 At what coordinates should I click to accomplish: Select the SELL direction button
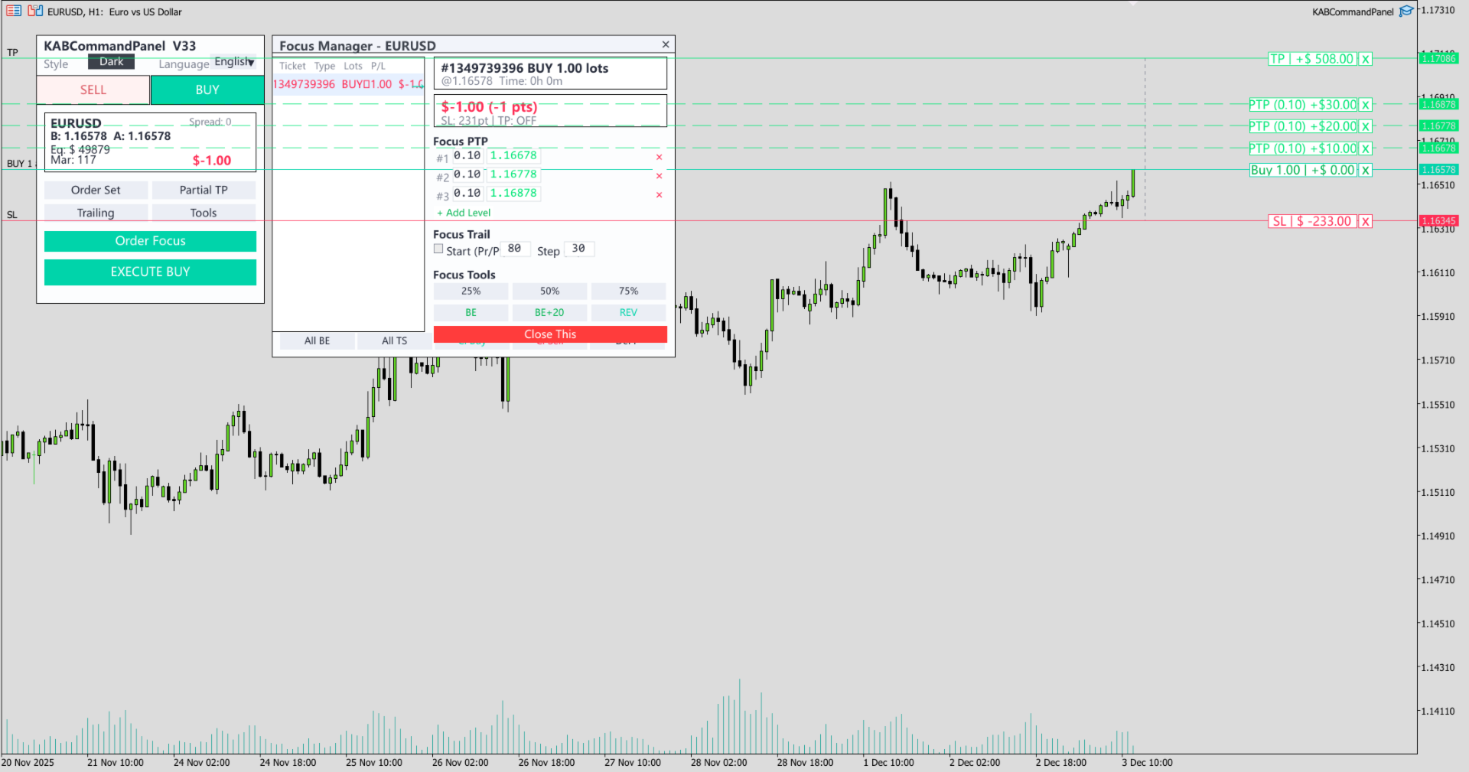pos(93,90)
